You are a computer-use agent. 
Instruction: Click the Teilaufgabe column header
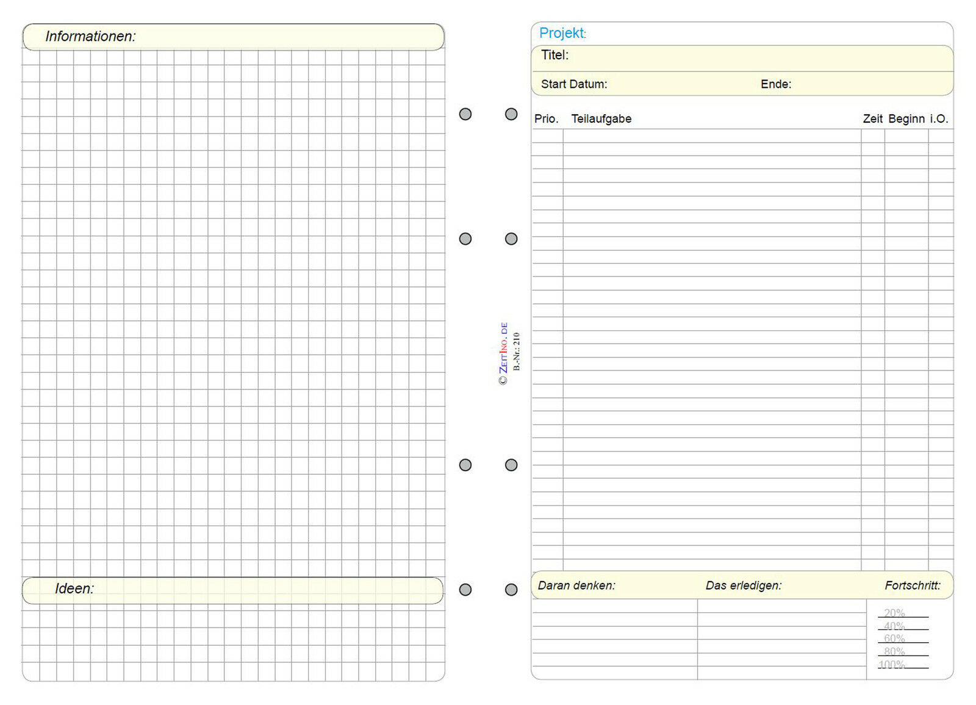pos(601,119)
